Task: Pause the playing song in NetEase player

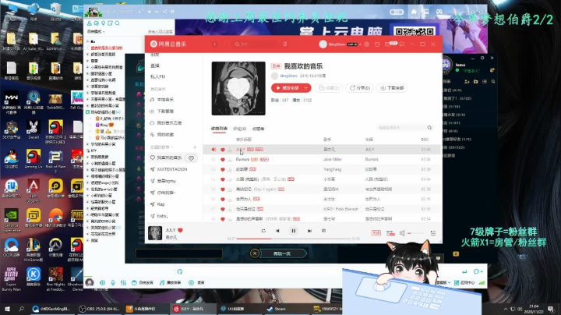Action: (x=294, y=231)
